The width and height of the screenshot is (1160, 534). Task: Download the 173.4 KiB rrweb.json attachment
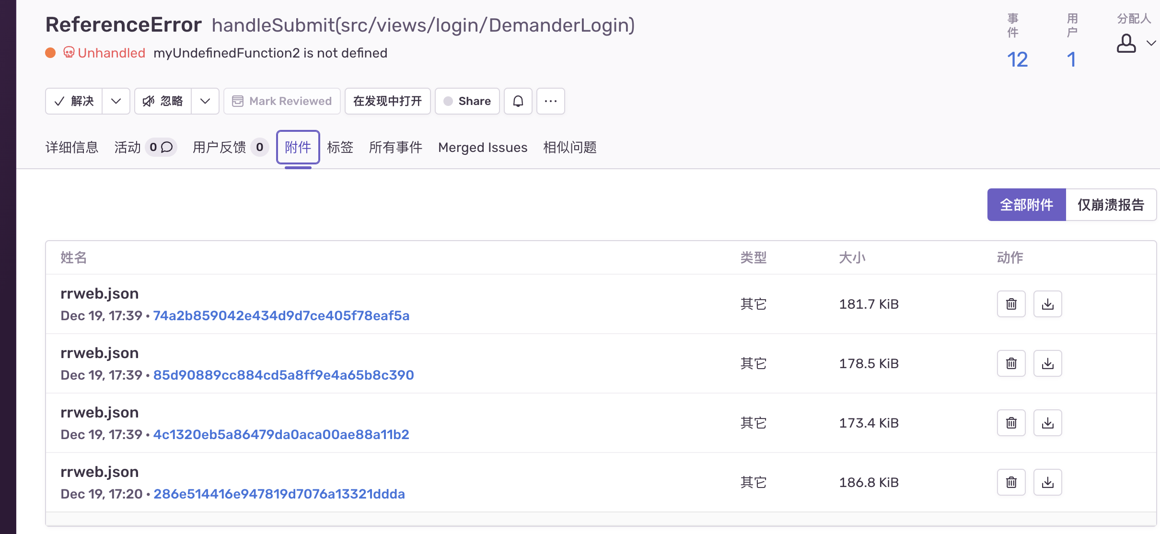click(x=1048, y=423)
